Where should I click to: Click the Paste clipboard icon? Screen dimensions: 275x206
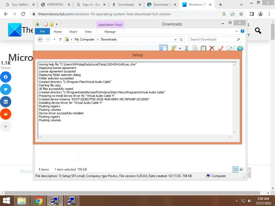click(204, 48)
